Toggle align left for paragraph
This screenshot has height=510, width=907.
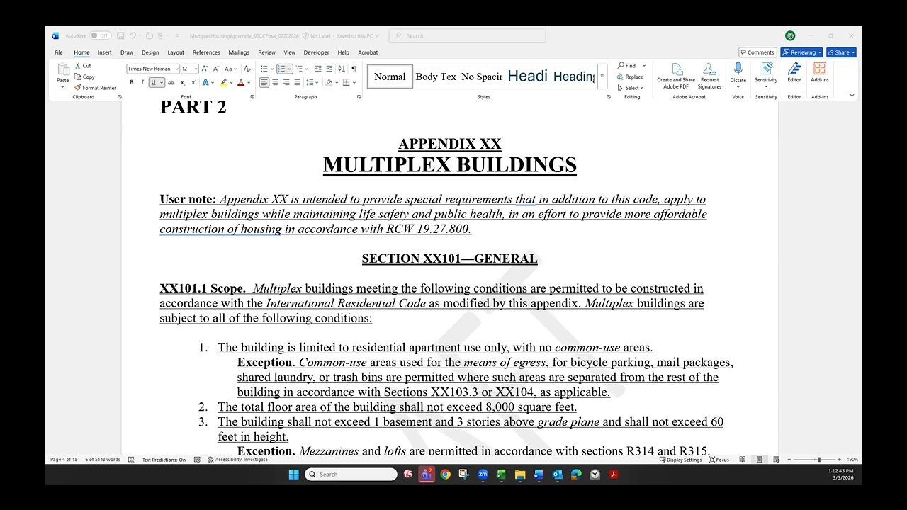[x=264, y=82]
